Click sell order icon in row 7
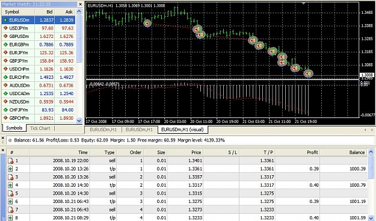 pos(10,210)
